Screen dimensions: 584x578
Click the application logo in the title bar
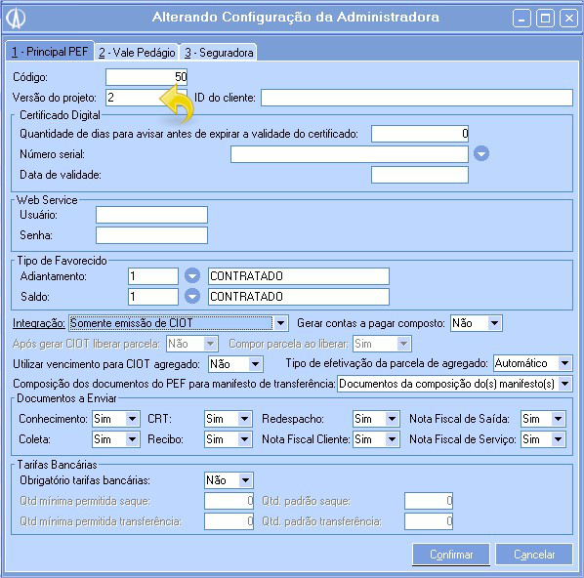click(17, 18)
